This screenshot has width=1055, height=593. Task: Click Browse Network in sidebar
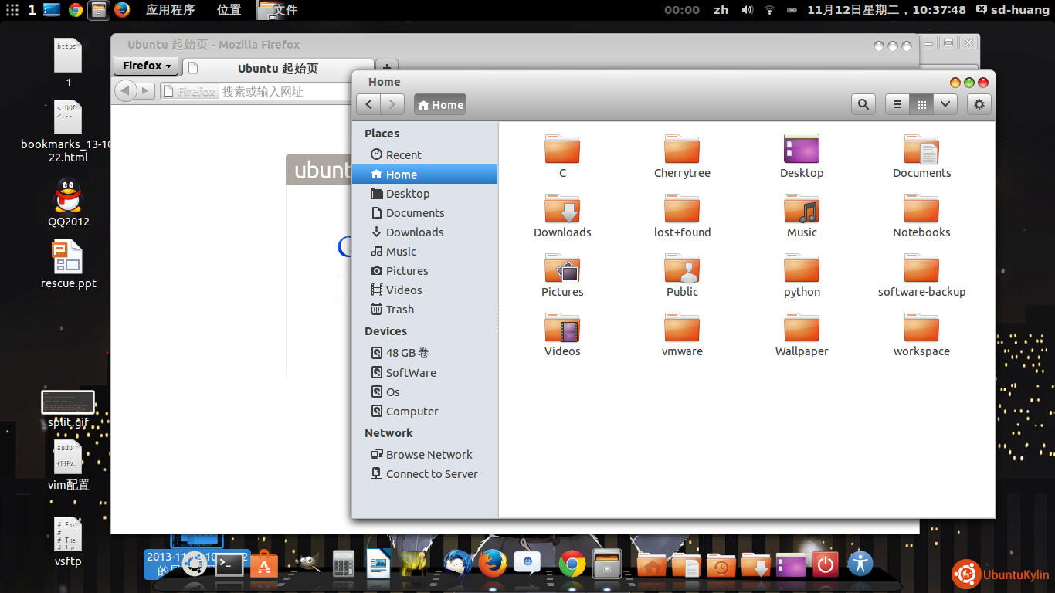click(x=429, y=455)
